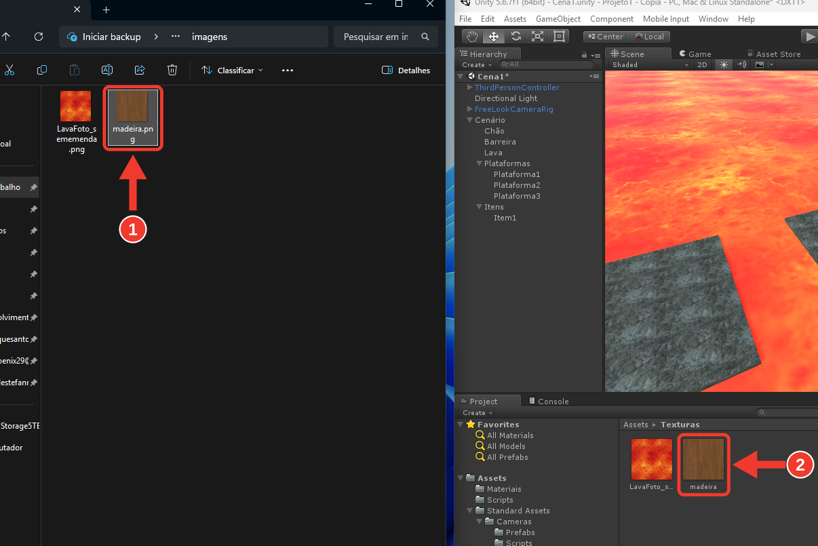Refresh the File Explorer folder view
The height and width of the screenshot is (546, 818).
[39, 37]
